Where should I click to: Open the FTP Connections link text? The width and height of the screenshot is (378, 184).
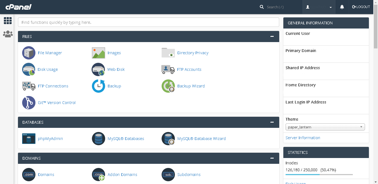point(53,86)
